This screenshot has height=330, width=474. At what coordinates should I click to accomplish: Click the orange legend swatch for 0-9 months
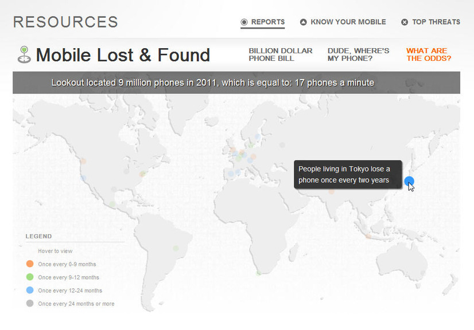point(30,264)
